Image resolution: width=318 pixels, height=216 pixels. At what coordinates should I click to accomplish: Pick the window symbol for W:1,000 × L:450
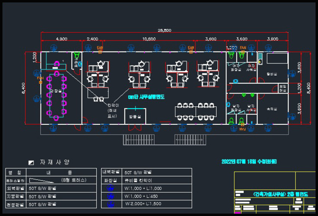coord(110,196)
